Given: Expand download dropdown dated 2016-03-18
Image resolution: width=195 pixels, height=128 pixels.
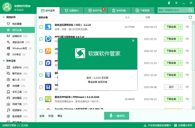Looking at the screenshot, I should [181, 51].
